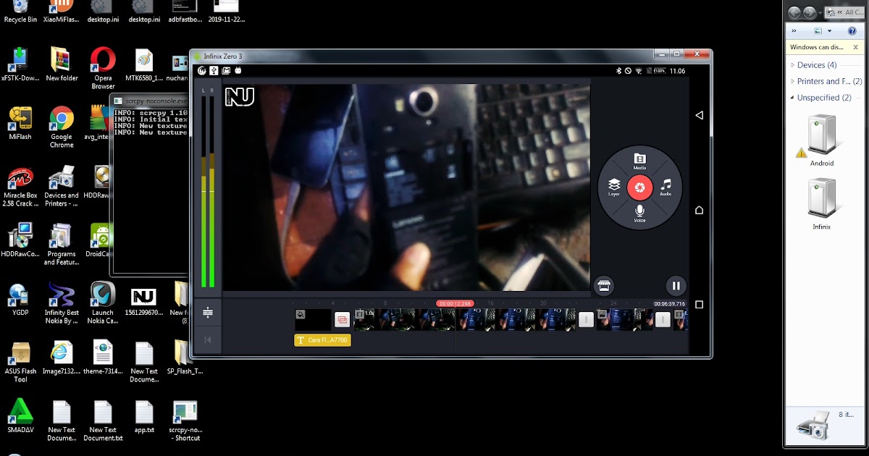Select the Infinix device in Explorer
869x456 pixels.
pos(822,205)
